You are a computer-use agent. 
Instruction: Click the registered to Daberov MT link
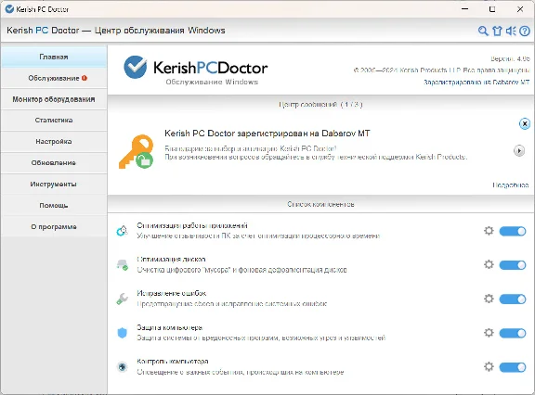476,83
